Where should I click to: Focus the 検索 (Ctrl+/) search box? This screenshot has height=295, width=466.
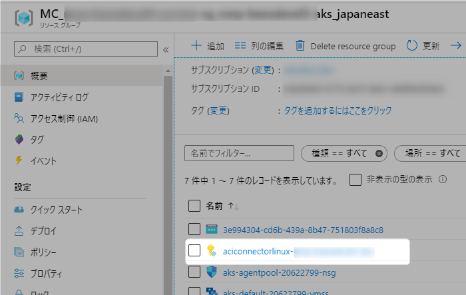point(86,49)
